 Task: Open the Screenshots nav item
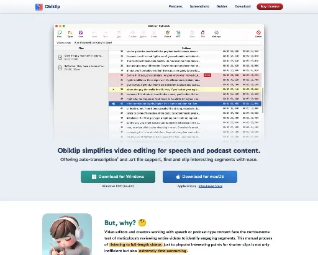point(199,6)
